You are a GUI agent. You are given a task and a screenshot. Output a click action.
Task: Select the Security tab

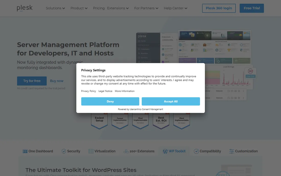coord(71,151)
